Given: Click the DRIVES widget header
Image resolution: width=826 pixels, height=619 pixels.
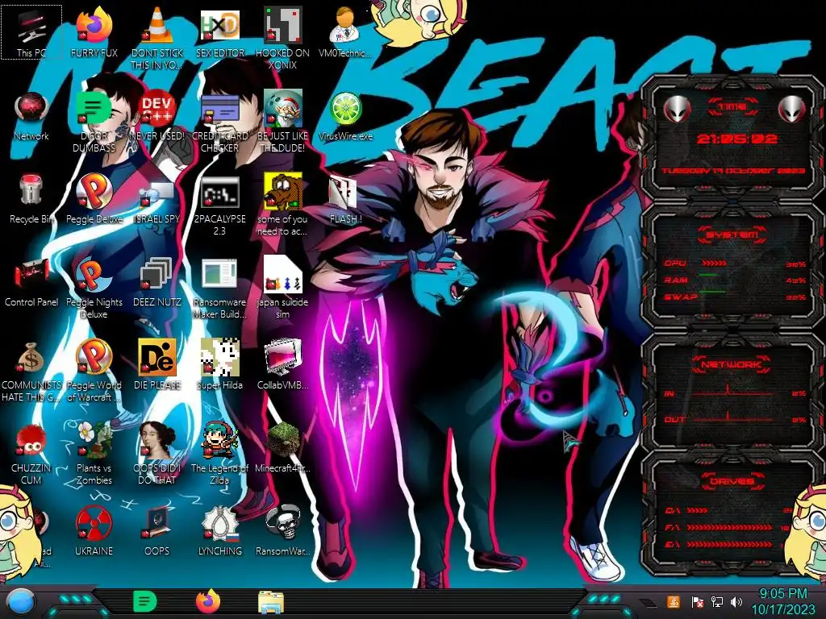Looking at the screenshot, I should (x=732, y=481).
